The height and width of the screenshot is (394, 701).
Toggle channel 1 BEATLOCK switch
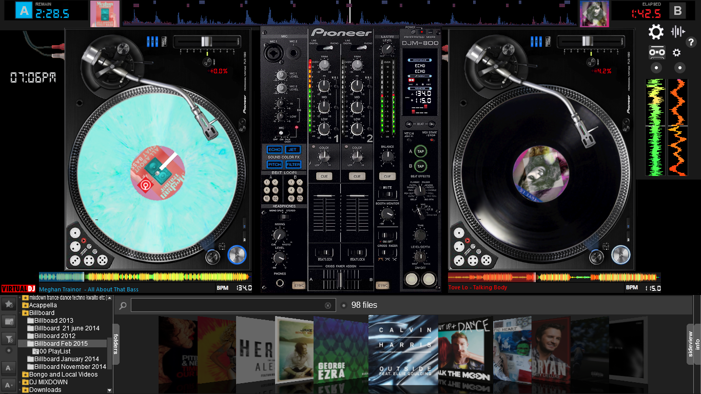click(325, 252)
